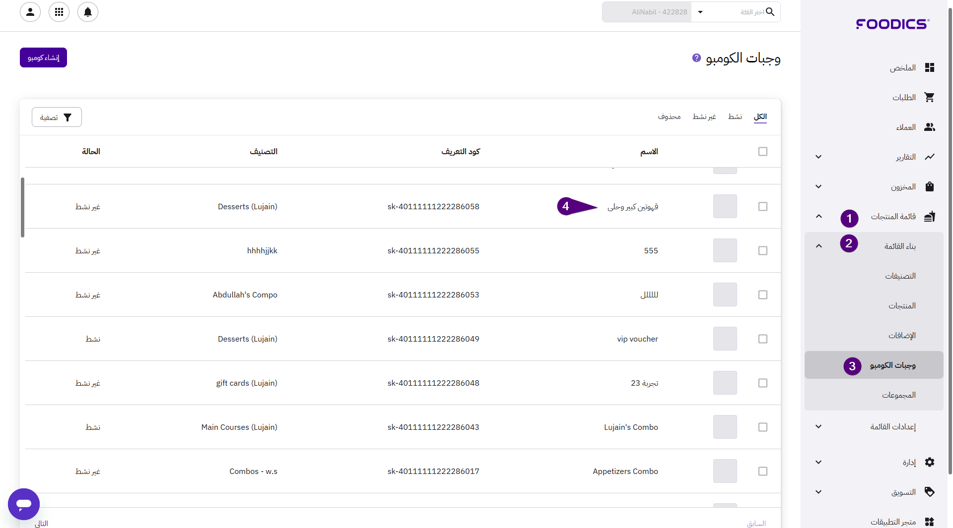Toggle the select-all header checkbox
This screenshot has width=953, height=528.
pos(763,151)
